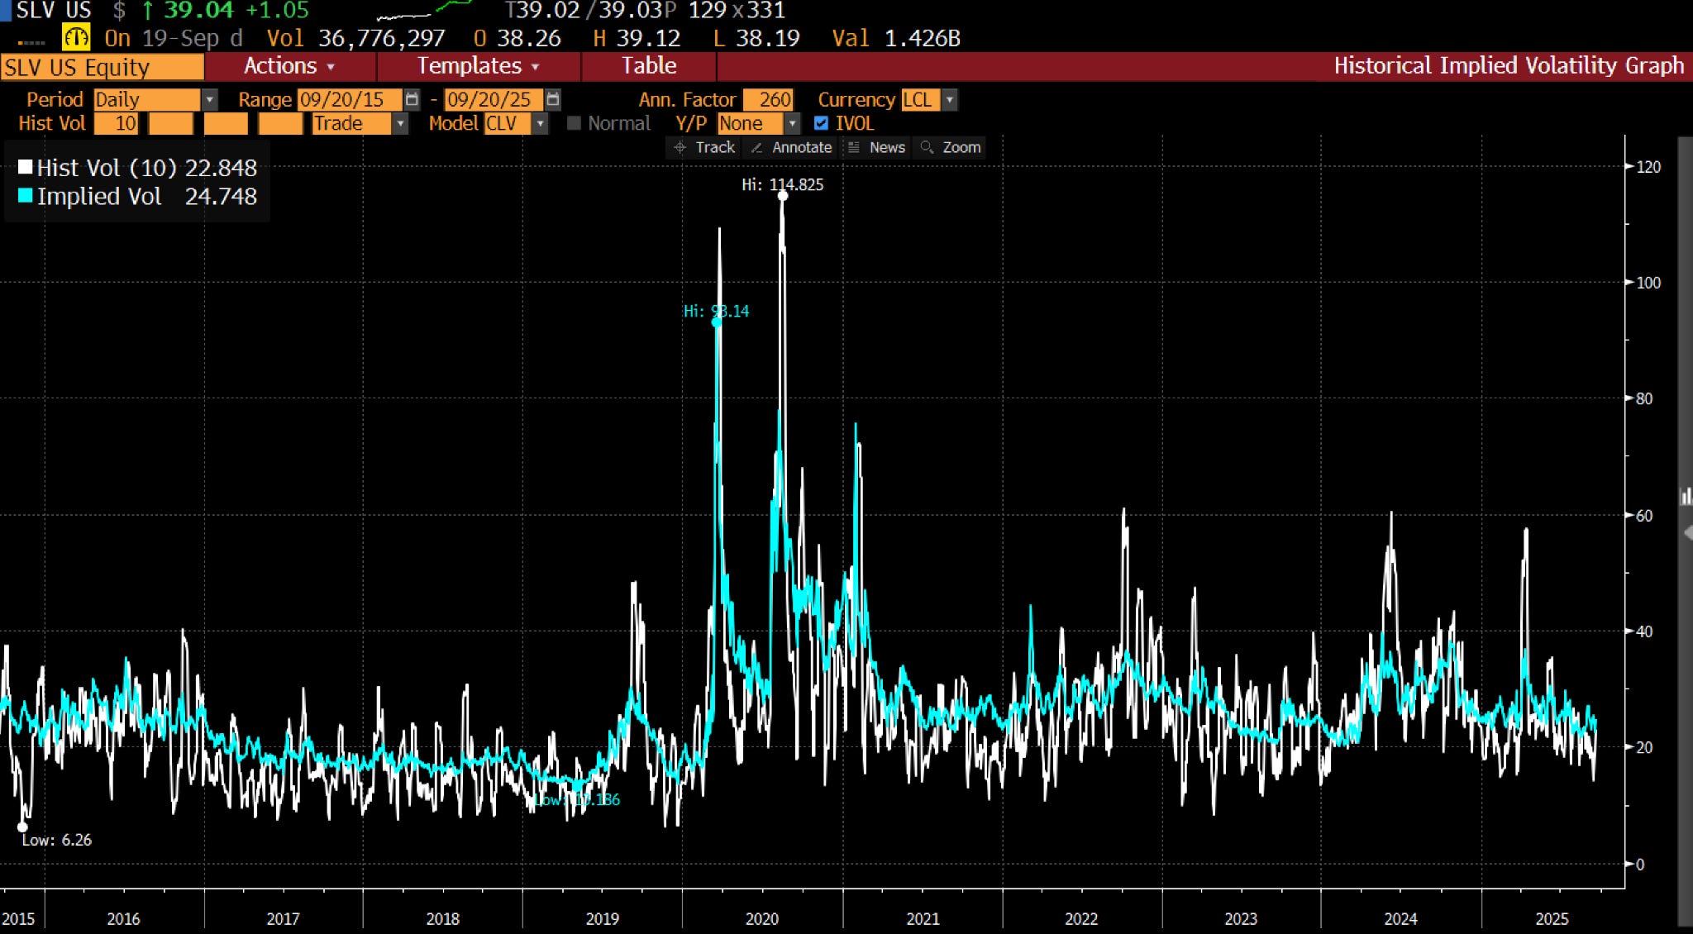Expand the Model CLV dropdown
Screen dimensions: 1693x934
tap(540, 124)
